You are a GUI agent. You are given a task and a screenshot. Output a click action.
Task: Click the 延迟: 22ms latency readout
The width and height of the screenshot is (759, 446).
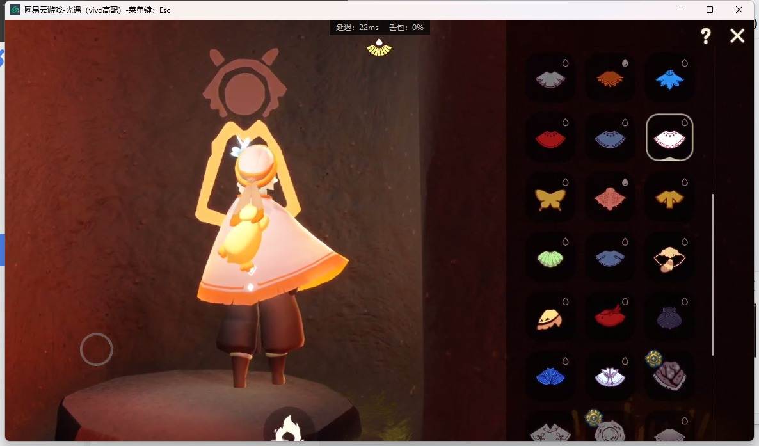click(x=357, y=27)
